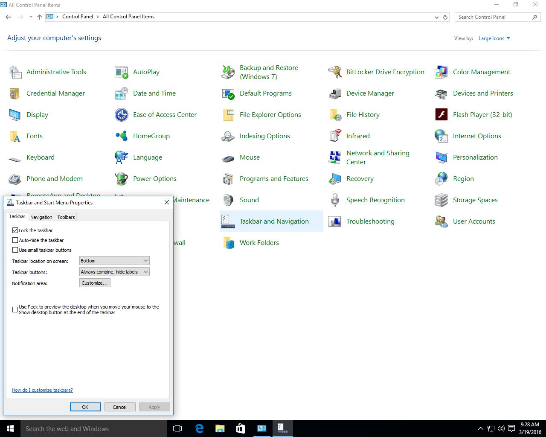Open the Work Folders item

click(x=250, y=243)
